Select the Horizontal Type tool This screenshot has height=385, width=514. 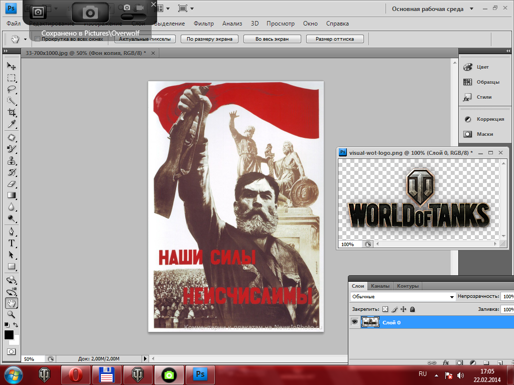(12, 243)
